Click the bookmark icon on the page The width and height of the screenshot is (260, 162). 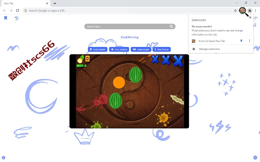[6, 18]
